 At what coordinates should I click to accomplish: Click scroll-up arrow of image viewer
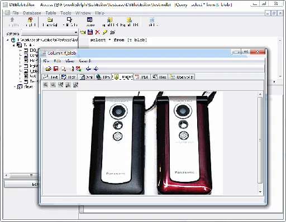pyautogui.click(x=260, y=94)
